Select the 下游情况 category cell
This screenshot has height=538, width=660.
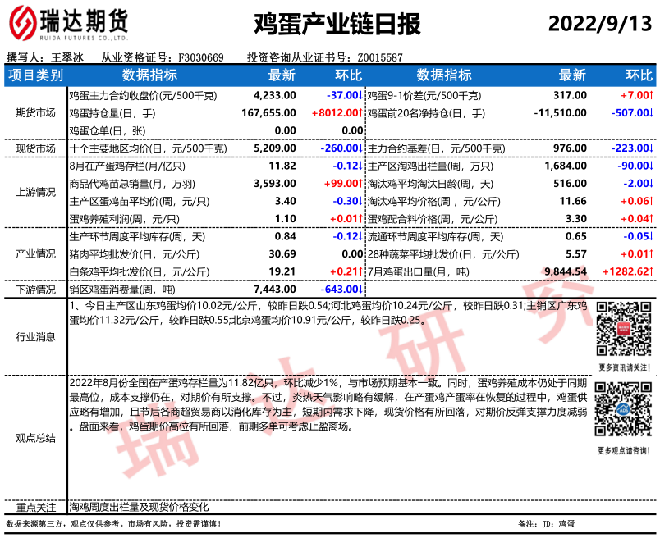[34, 290]
